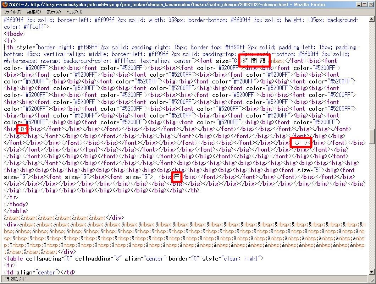Click the <td align="center"></td> line
Viewport: 376px width, 284px height.
coord(40,272)
